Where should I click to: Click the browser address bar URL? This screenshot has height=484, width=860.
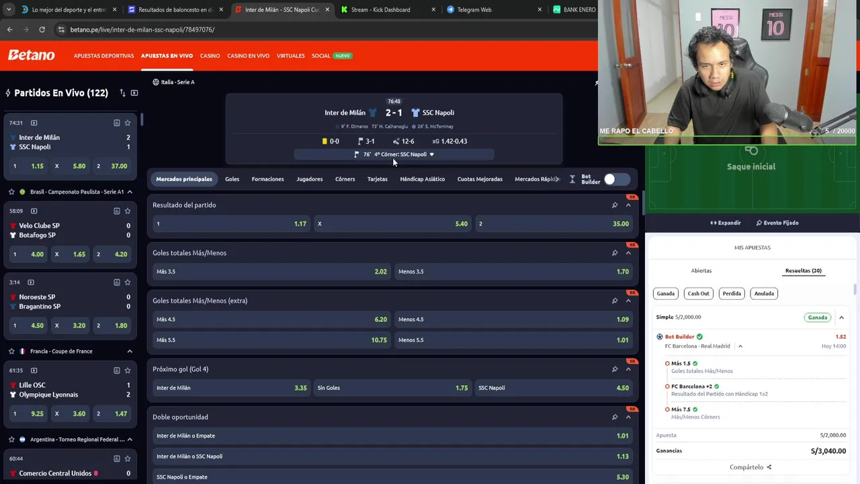click(142, 30)
